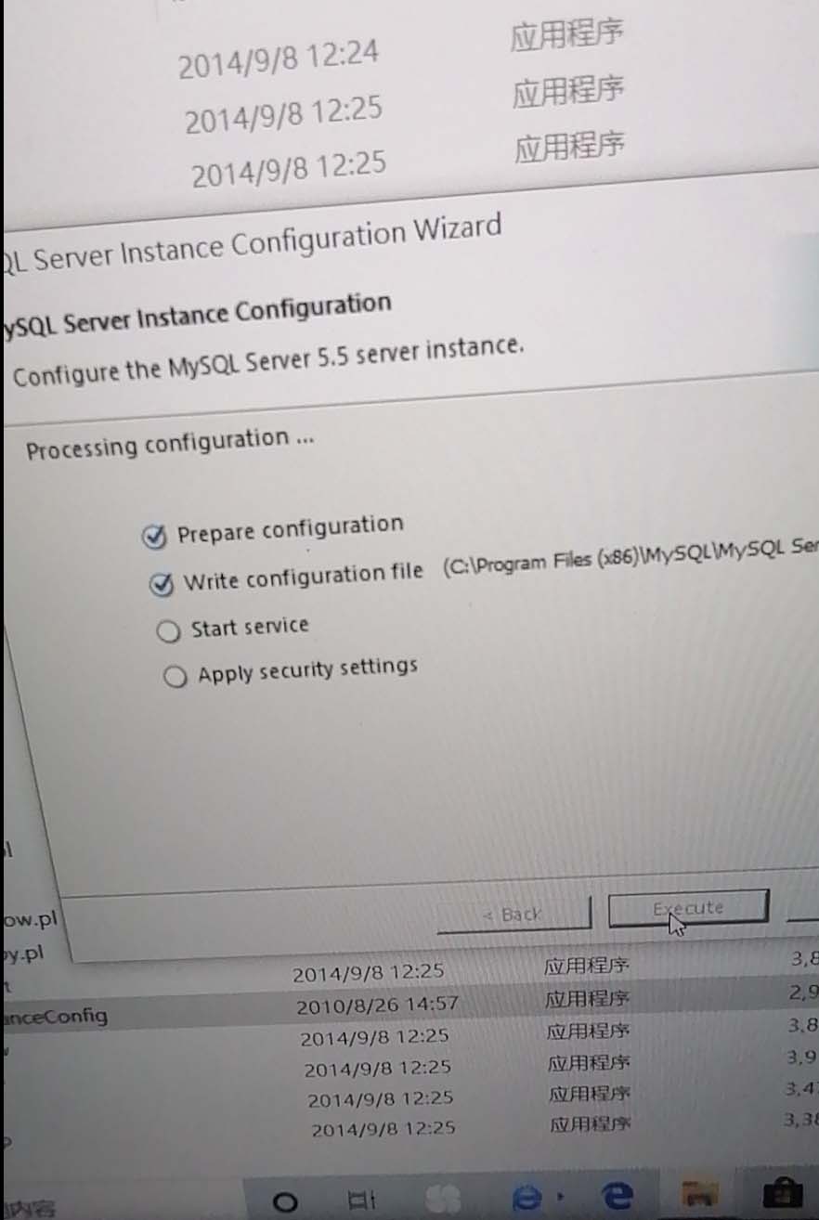Open Microsoft Edge icon in taskbar
819x1220 pixels.
click(x=616, y=1198)
